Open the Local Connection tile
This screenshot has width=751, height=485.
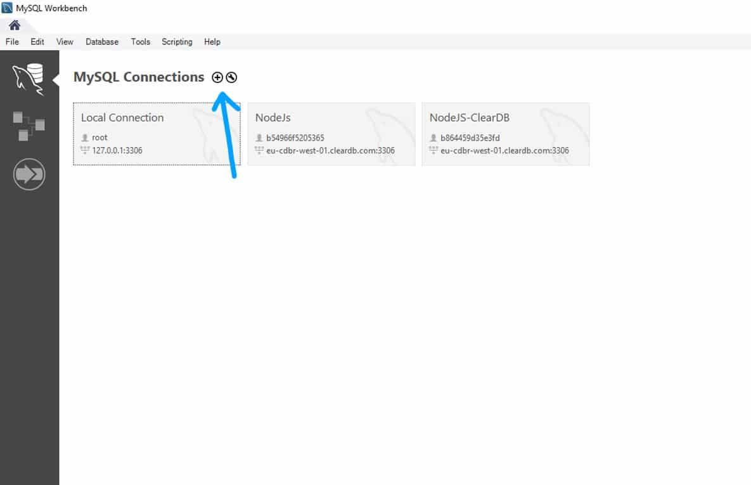click(x=157, y=134)
